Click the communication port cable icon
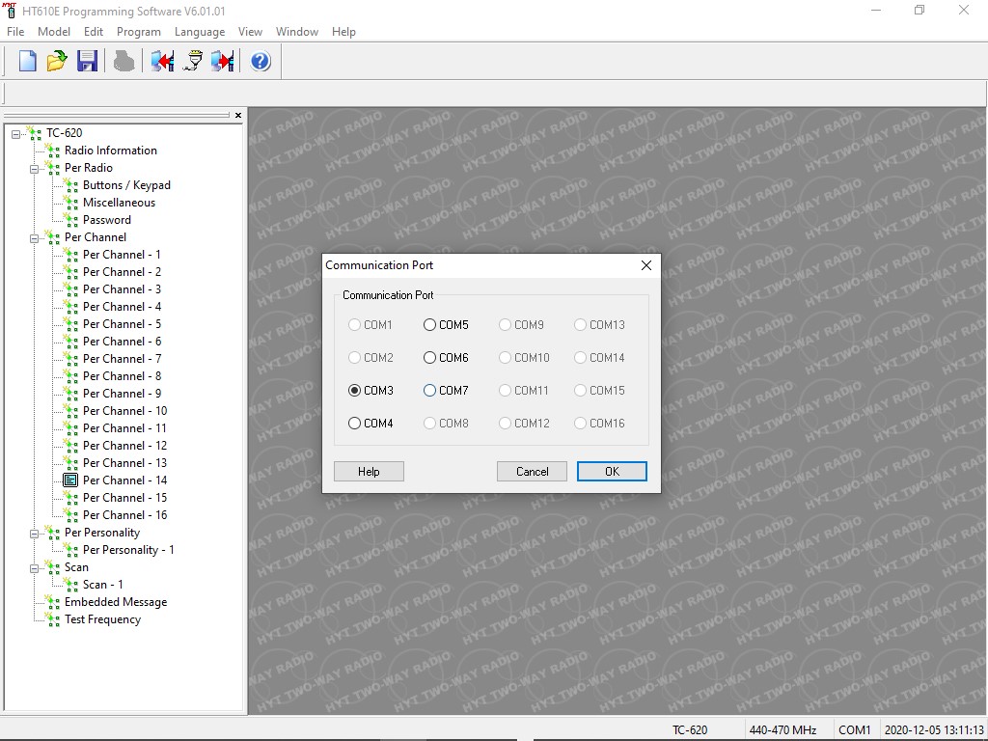This screenshot has width=988, height=741. [x=193, y=61]
